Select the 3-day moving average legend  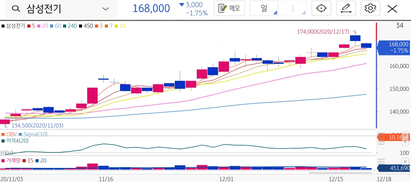click(99, 26)
